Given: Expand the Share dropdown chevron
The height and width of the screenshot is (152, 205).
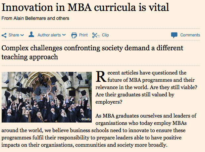Looking at the screenshot, I should click(x=22, y=35).
